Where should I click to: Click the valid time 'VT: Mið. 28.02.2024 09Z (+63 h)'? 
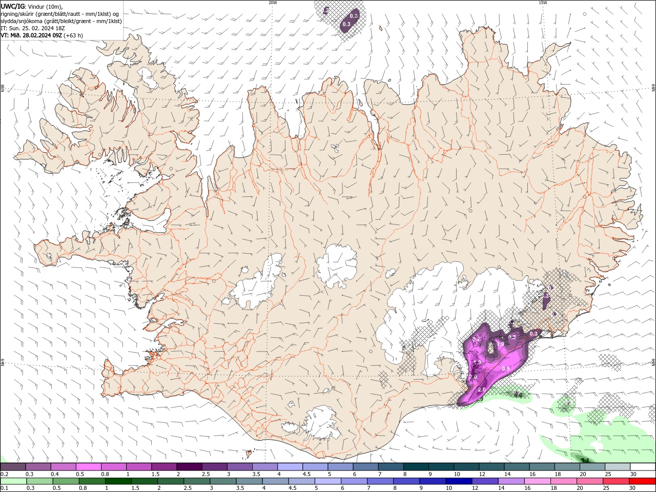click(x=42, y=35)
